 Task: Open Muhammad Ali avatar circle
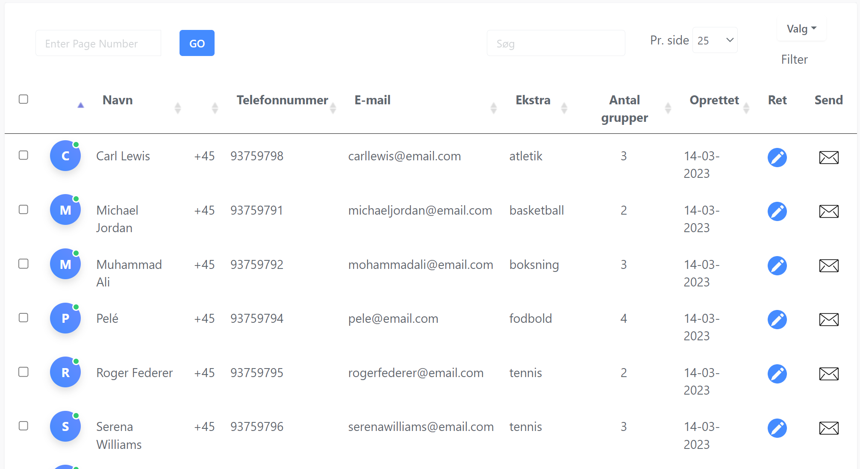[65, 264]
